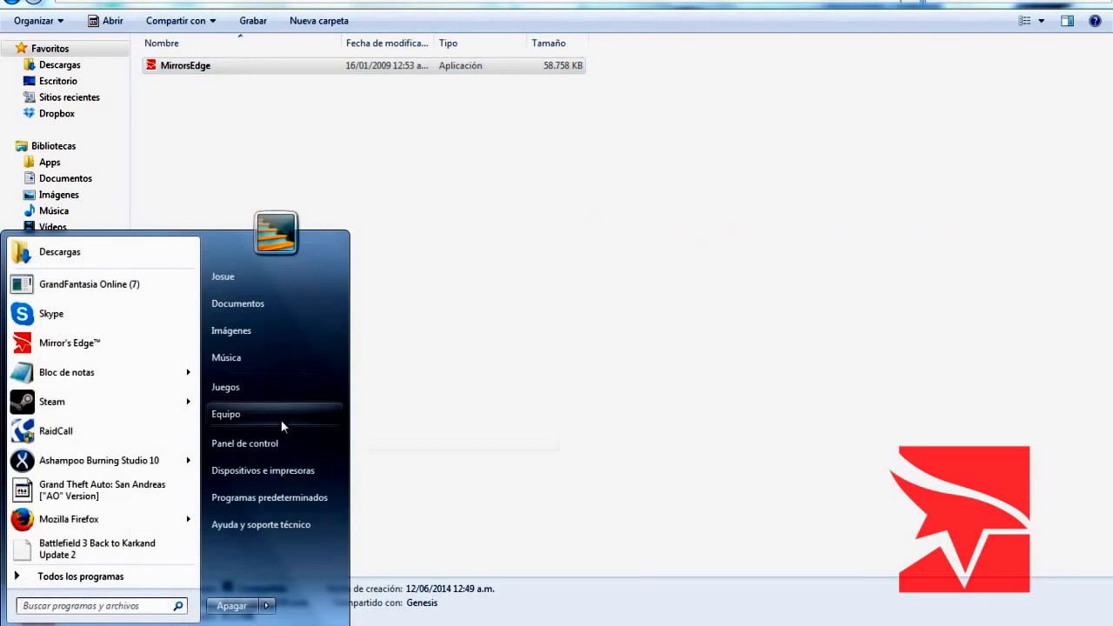Click the "Genesis" shared-with value
This screenshot has height=626, width=1113.
tap(422, 603)
